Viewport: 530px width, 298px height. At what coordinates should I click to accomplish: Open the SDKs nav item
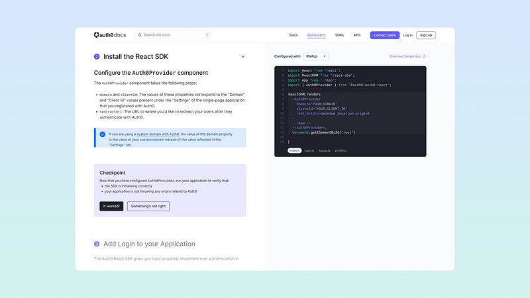point(339,35)
